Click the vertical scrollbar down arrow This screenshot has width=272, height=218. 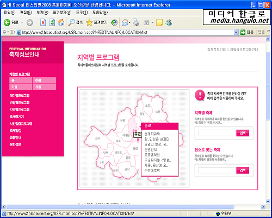point(268,201)
